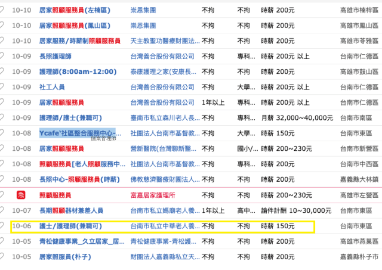382x270 pixels.
Task: Select location 高雄市燕巢區
Action: tap(359, 241)
